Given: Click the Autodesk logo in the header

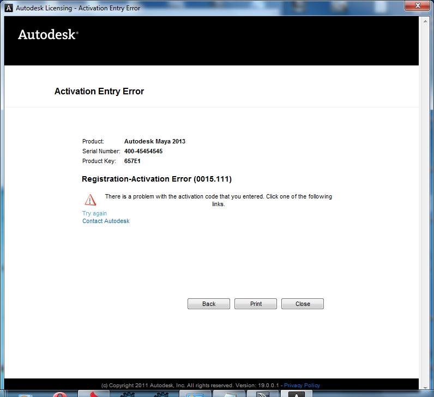Looking at the screenshot, I should [x=48, y=34].
